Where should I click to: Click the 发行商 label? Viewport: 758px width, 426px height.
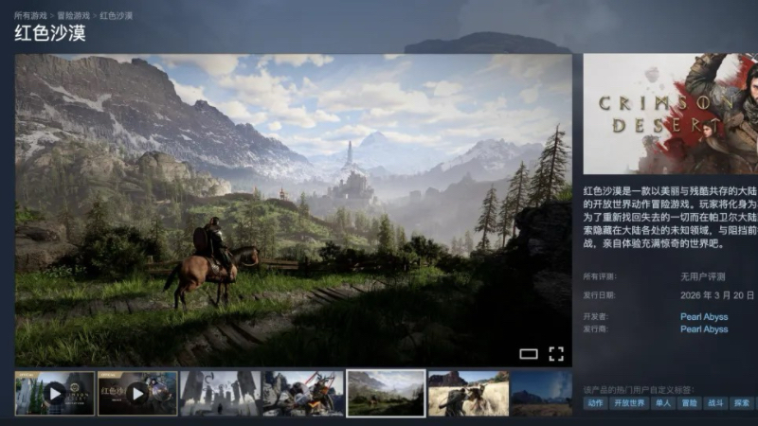pos(596,329)
